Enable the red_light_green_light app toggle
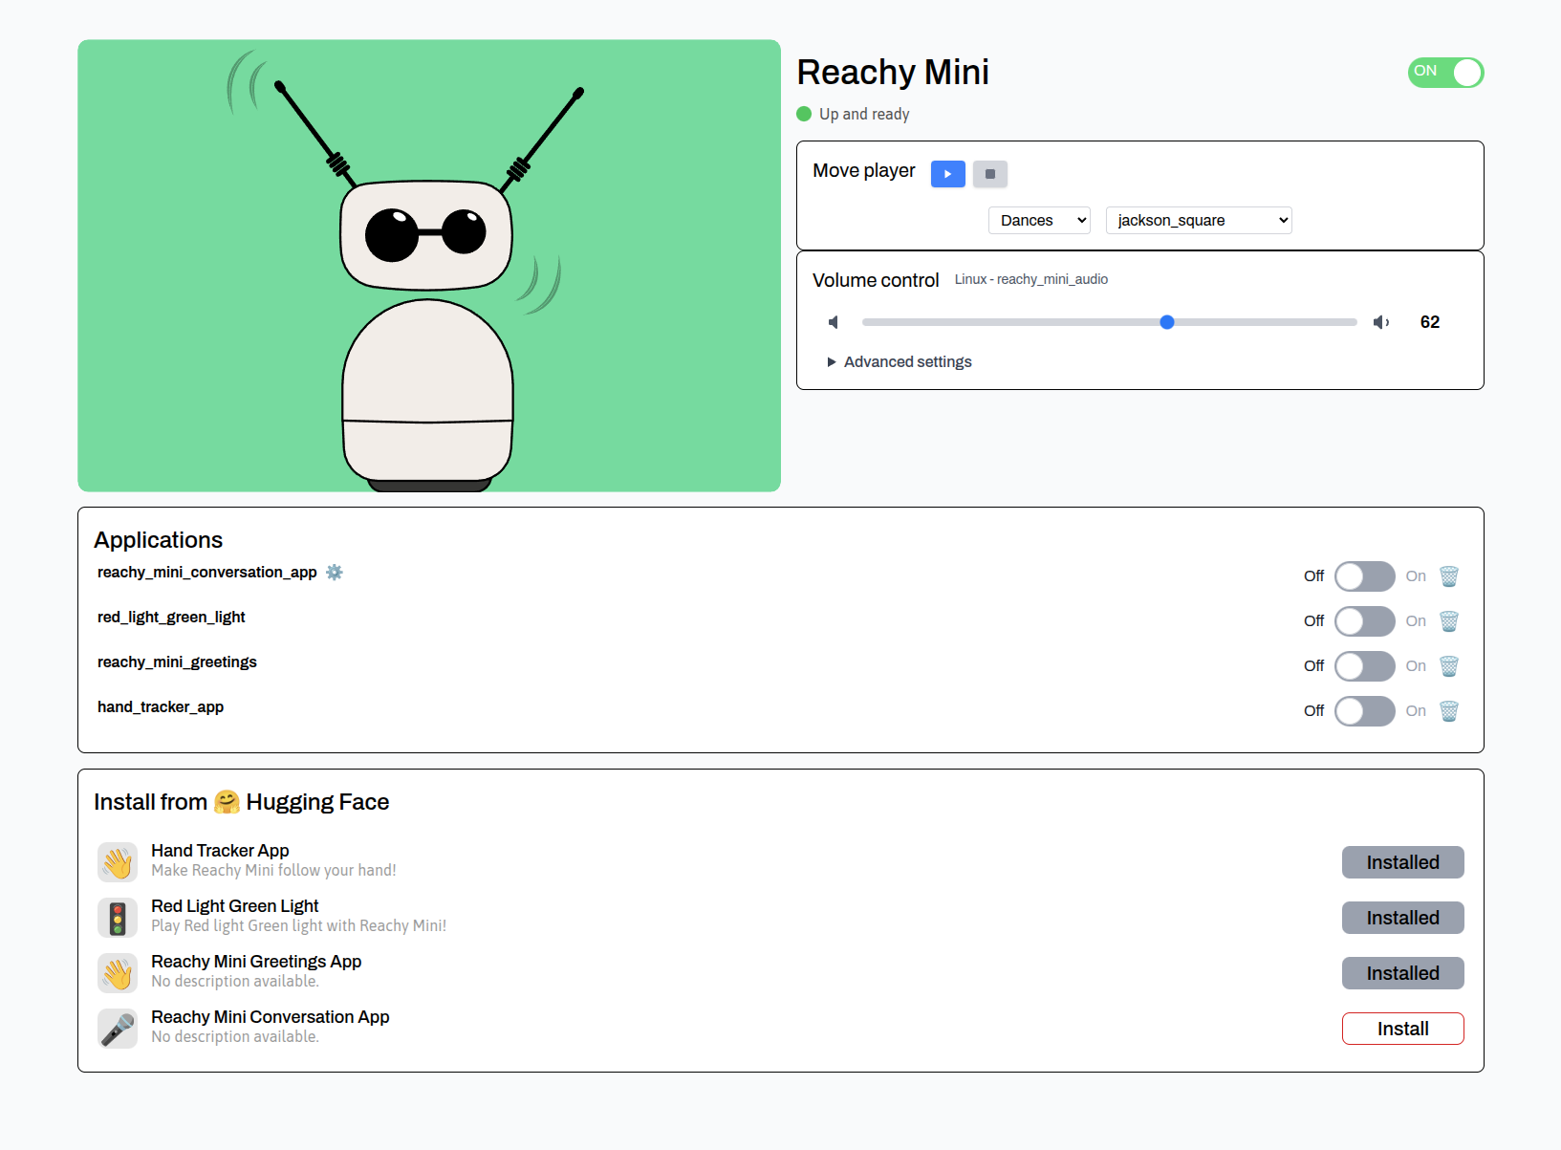 click(1364, 620)
